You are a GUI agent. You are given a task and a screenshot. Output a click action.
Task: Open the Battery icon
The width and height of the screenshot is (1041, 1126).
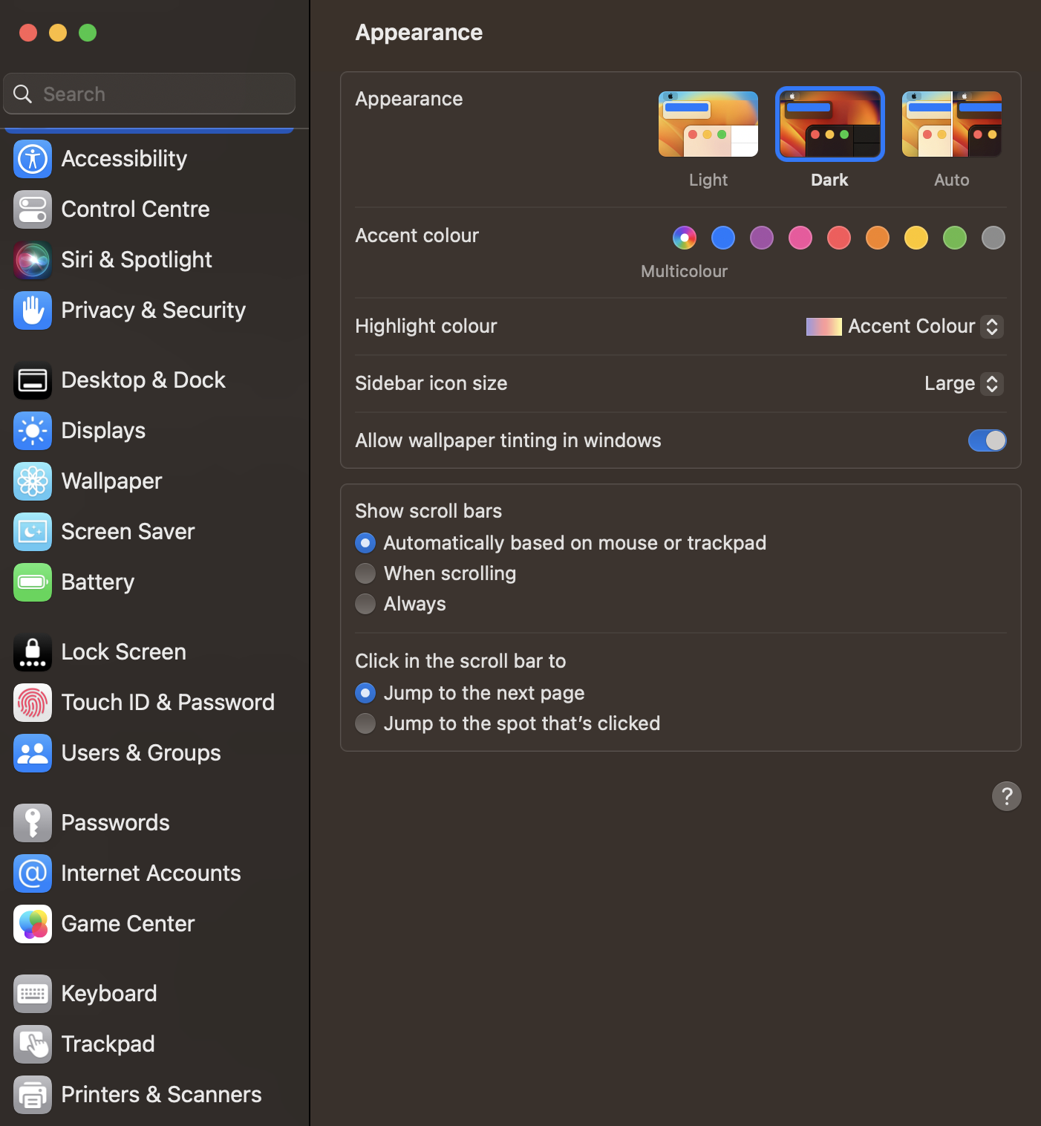click(x=33, y=582)
